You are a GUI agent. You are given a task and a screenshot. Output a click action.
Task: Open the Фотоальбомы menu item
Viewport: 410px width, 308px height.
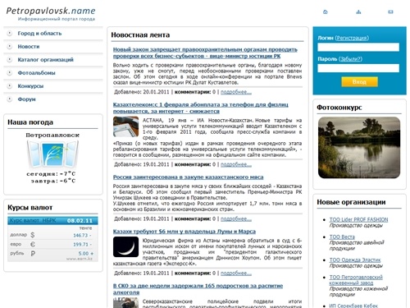(x=36, y=73)
